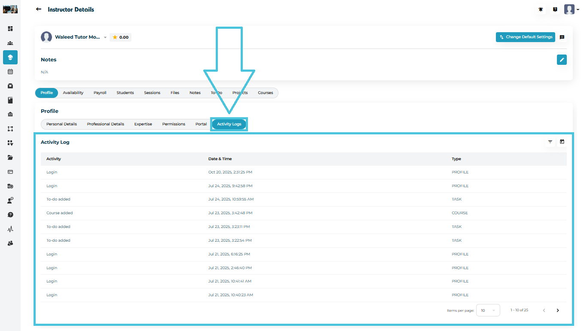Open the chat message icon beside Change Default Settings

[x=562, y=37]
